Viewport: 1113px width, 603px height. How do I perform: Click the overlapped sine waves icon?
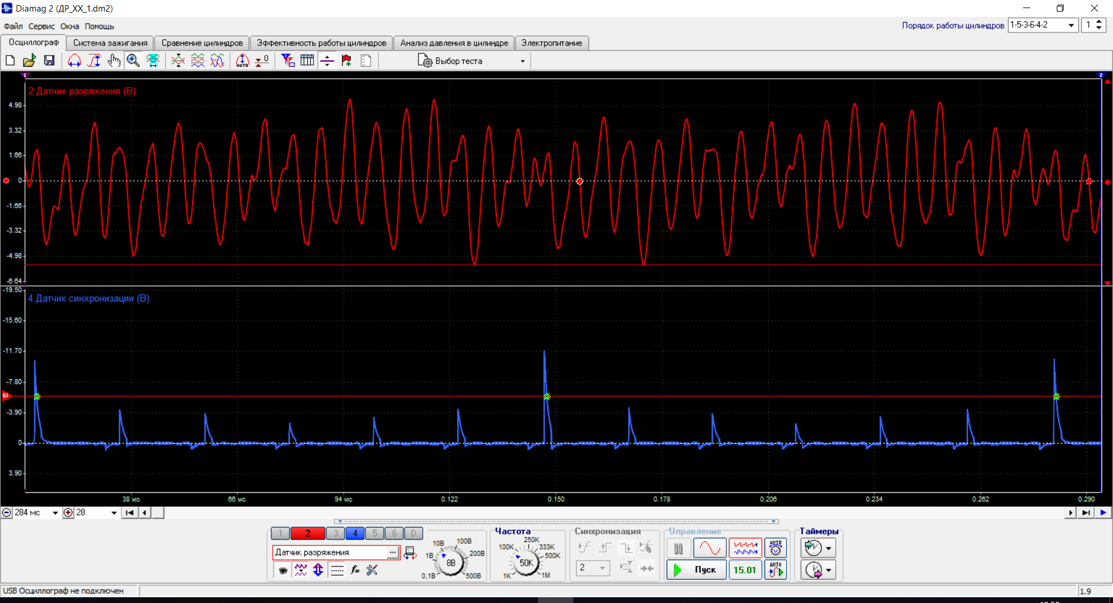[x=217, y=60]
